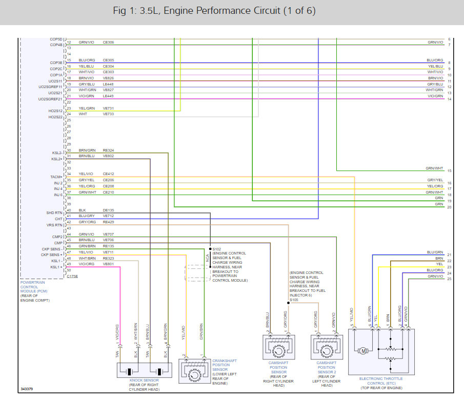Select circuit code VE733
The height and width of the screenshot is (402, 464).
point(108,114)
